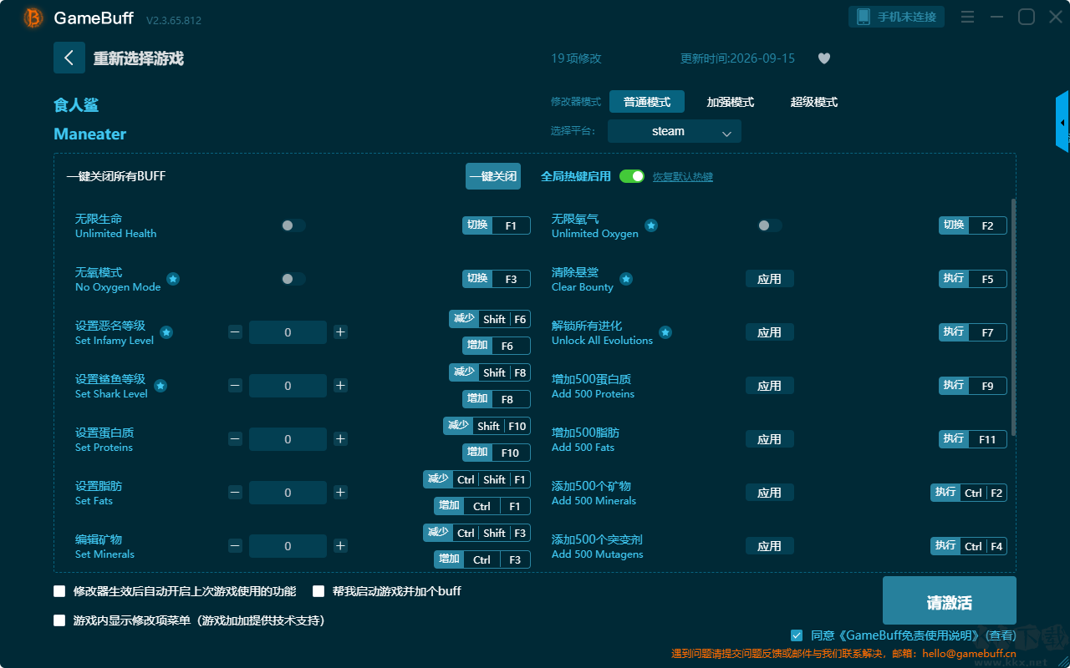This screenshot has width=1070, height=668.
Task: Expand the blue side panel arrow
Action: pyautogui.click(x=1062, y=122)
